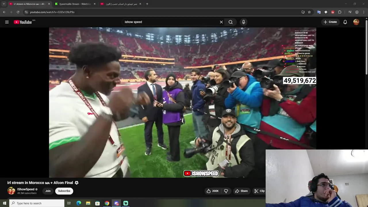Like the video (200K)

[212, 191]
